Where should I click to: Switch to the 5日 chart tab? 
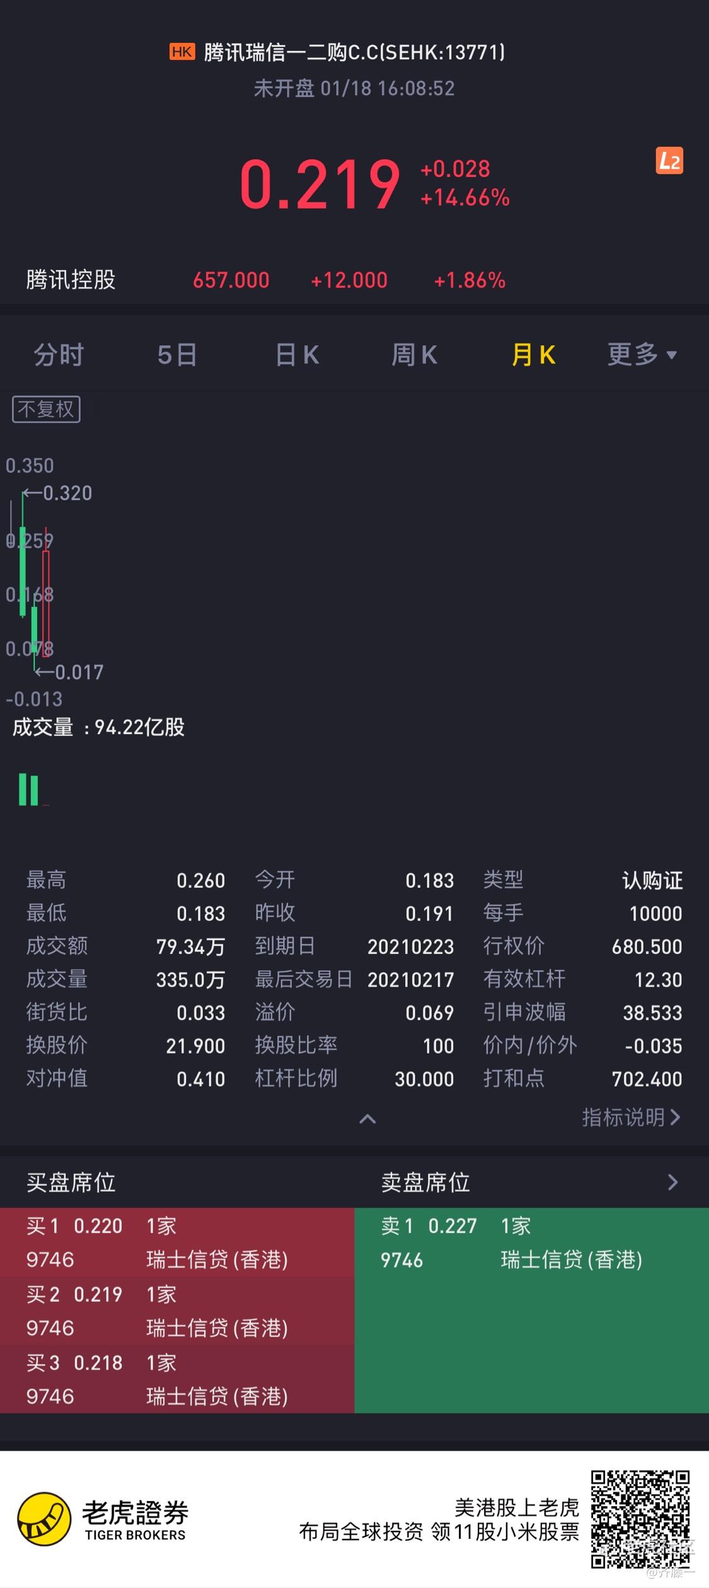[x=177, y=355]
